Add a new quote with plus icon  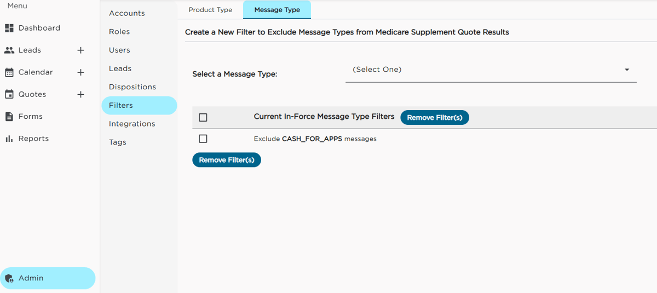click(80, 94)
